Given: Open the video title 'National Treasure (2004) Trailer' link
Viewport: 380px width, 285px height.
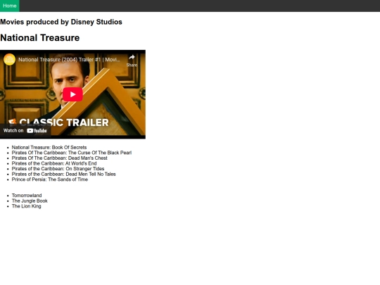Looking at the screenshot, I should 69,60.
